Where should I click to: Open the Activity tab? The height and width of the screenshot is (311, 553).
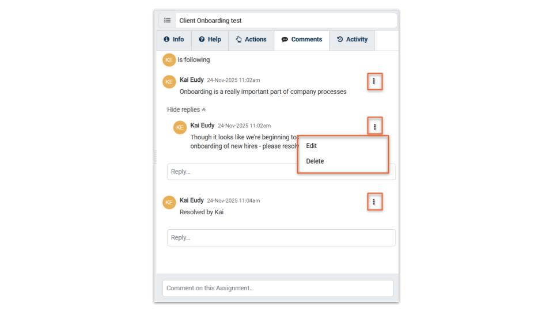(353, 40)
